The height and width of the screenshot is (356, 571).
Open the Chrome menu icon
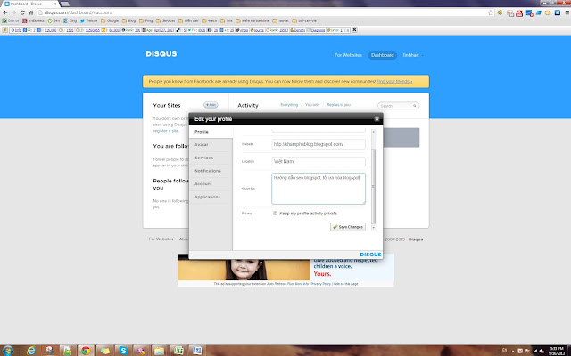(x=567, y=12)
